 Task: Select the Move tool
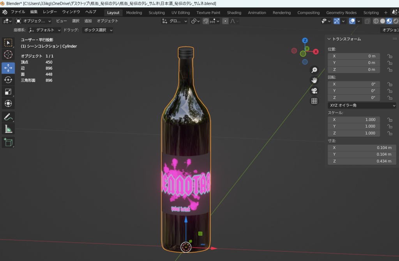(x=8, y=68)
